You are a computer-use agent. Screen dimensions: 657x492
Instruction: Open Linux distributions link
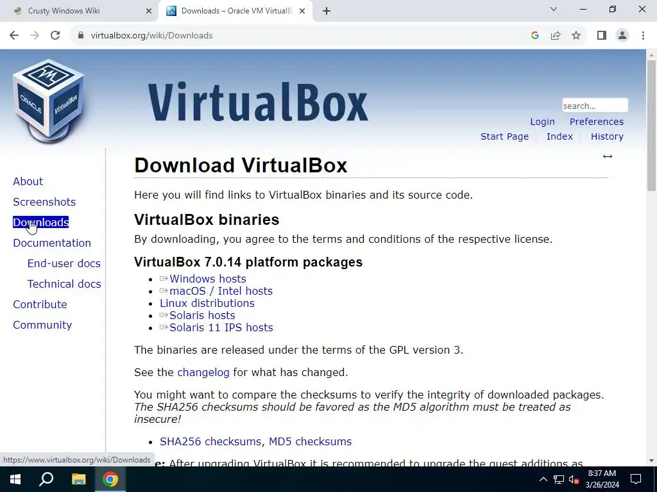(207, 303)
